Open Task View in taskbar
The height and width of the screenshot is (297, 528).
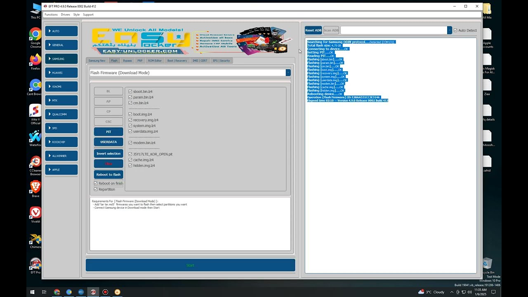tap(44, 292)
